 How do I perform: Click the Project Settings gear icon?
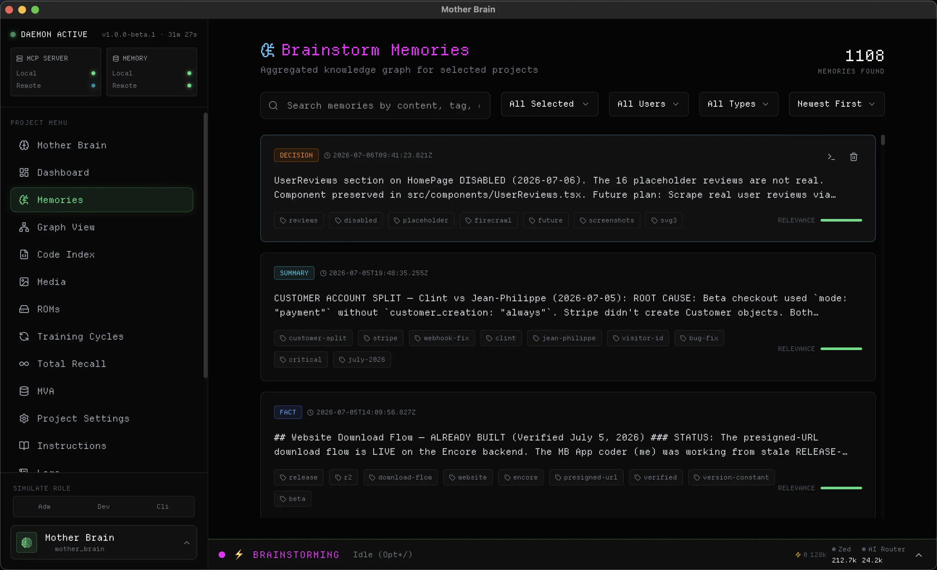pyautogui.click(x=24, y=418)
